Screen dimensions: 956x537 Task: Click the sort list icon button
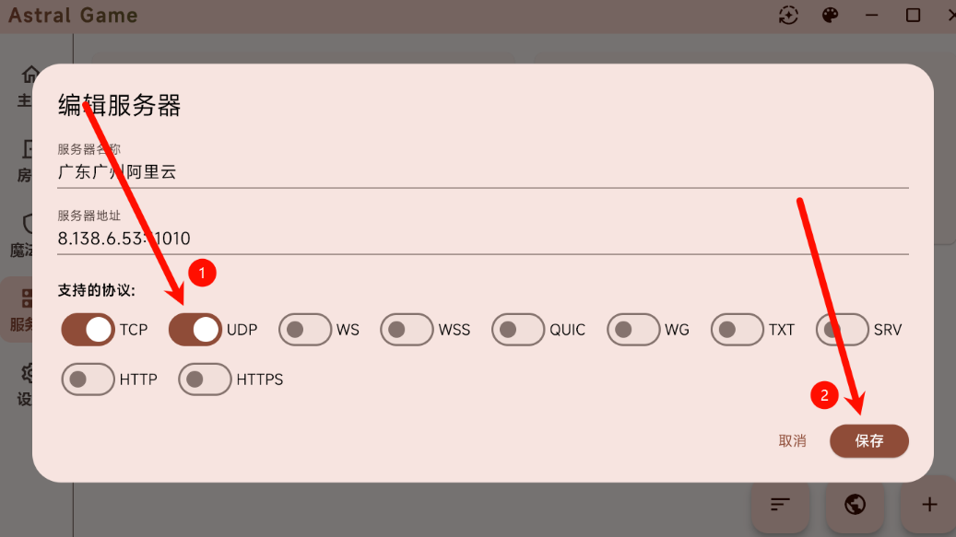[x=780, y=504]
